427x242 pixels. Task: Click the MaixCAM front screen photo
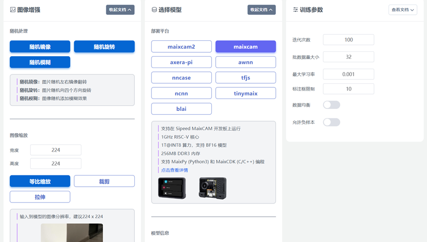point(172,188)
